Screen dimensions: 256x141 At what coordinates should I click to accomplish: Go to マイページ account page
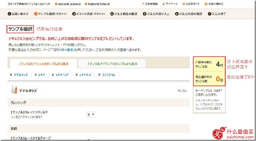coord(172,4)
